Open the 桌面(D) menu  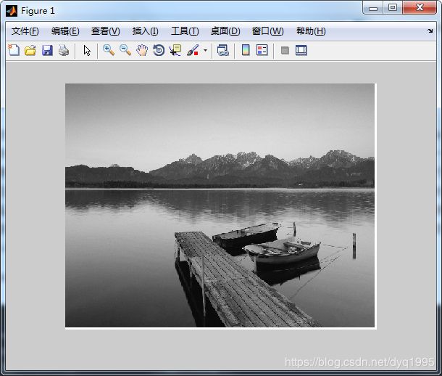point(225,31)
